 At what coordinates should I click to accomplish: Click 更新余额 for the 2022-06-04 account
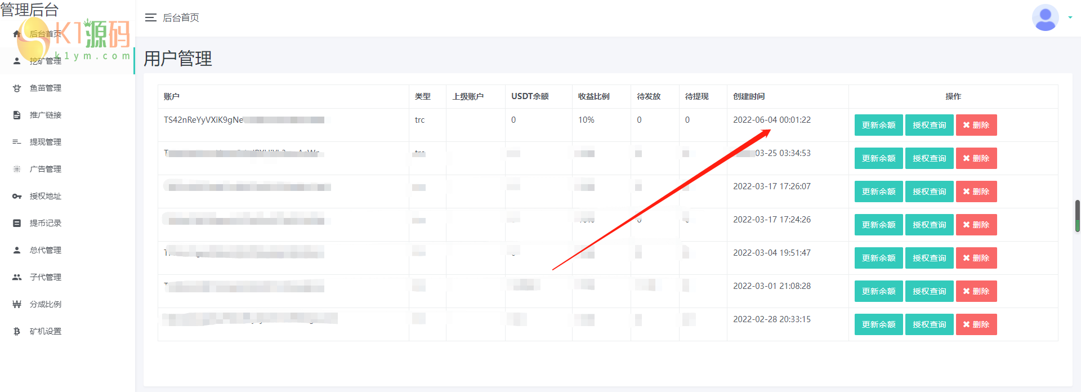click(x=878, y=125)
